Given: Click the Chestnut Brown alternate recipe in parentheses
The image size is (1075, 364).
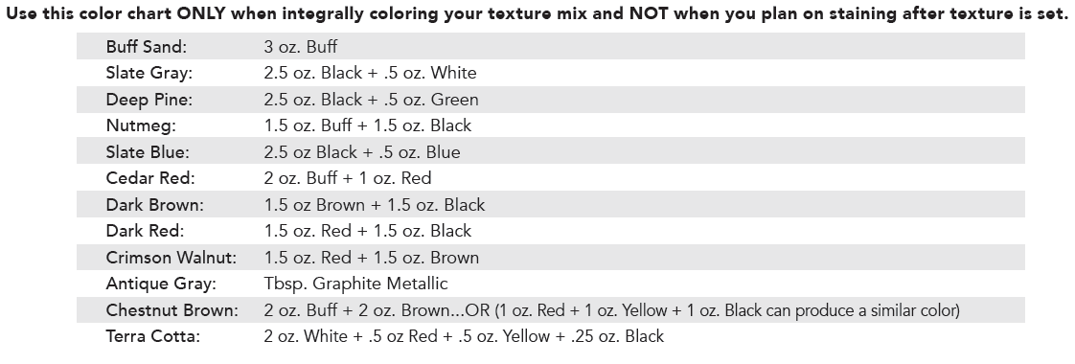Looking at the screenshot, I should tap(726, 309).
